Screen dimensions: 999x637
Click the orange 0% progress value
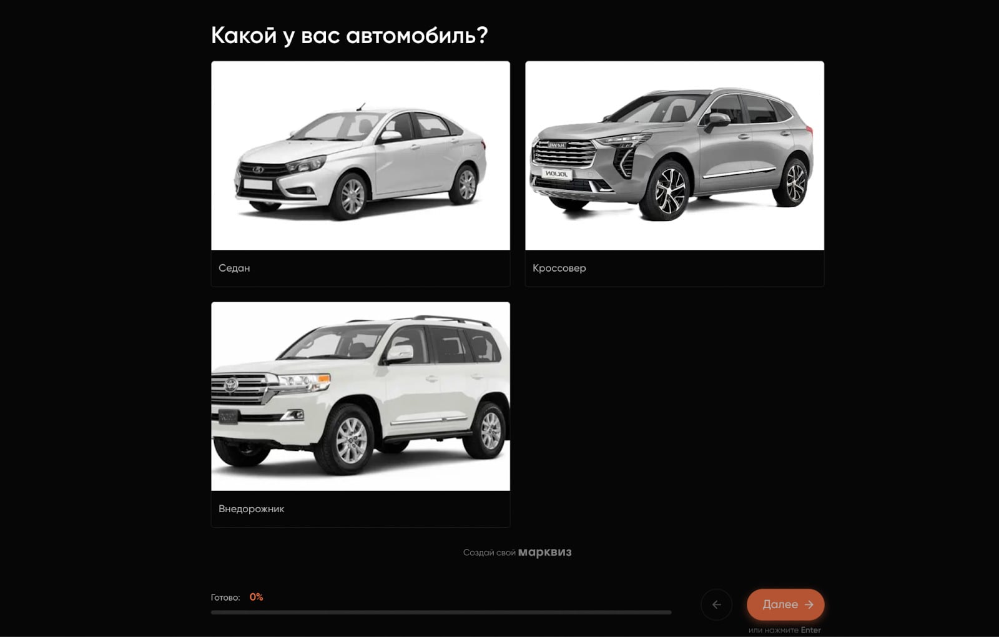click(256, 597)
